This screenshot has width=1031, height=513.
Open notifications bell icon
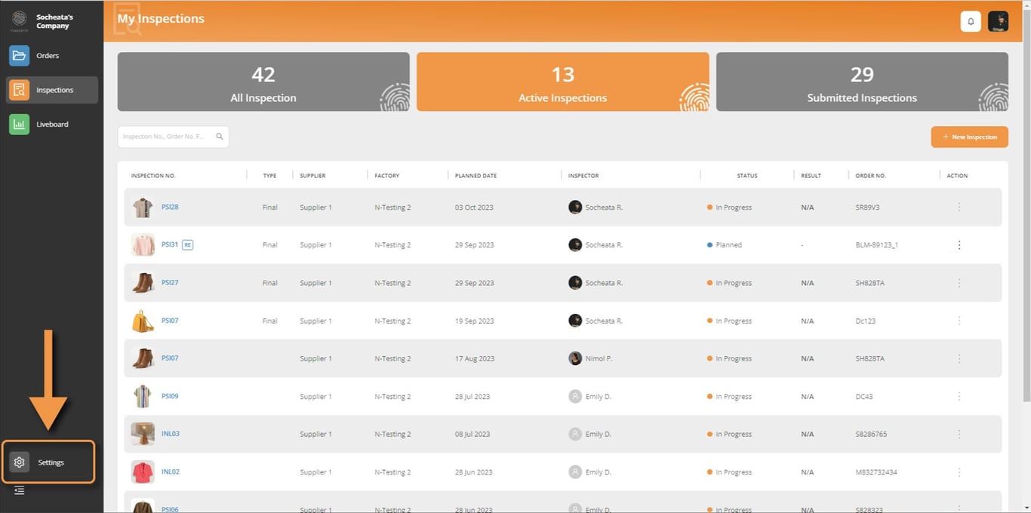[x=971, y=21]
